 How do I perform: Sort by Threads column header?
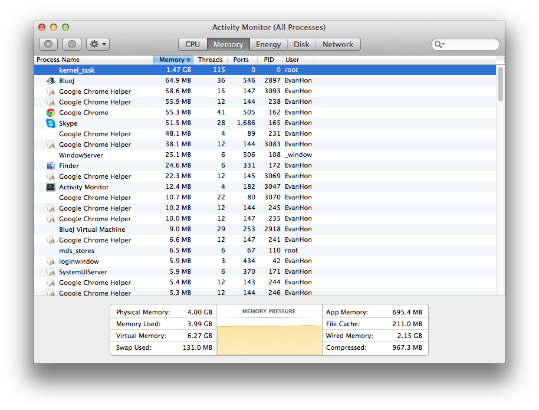(211, 60)
